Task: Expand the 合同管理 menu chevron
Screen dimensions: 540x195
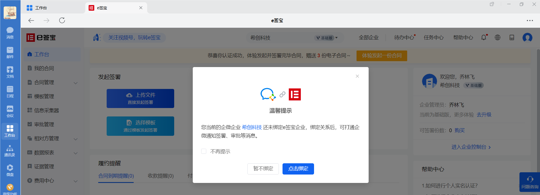Action: pos(75,83)
